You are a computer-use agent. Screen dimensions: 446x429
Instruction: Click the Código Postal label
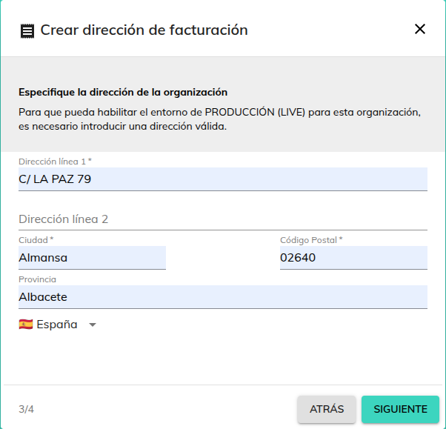tap(311, 240)
